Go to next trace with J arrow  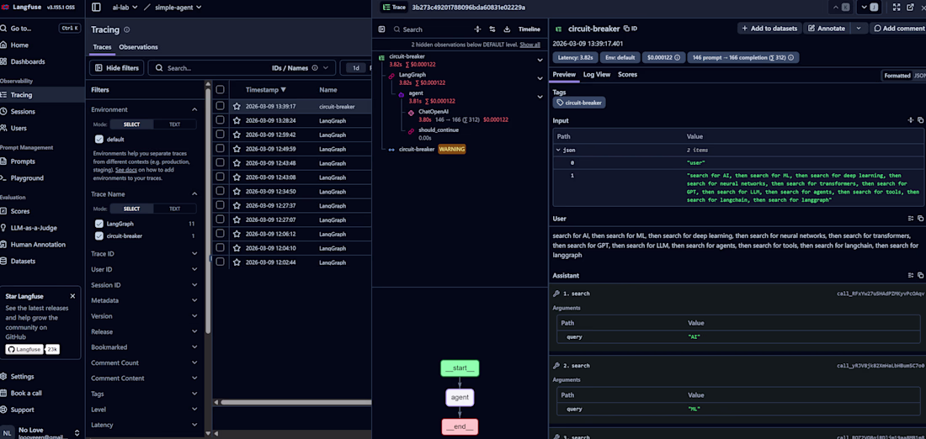(870, 7)
